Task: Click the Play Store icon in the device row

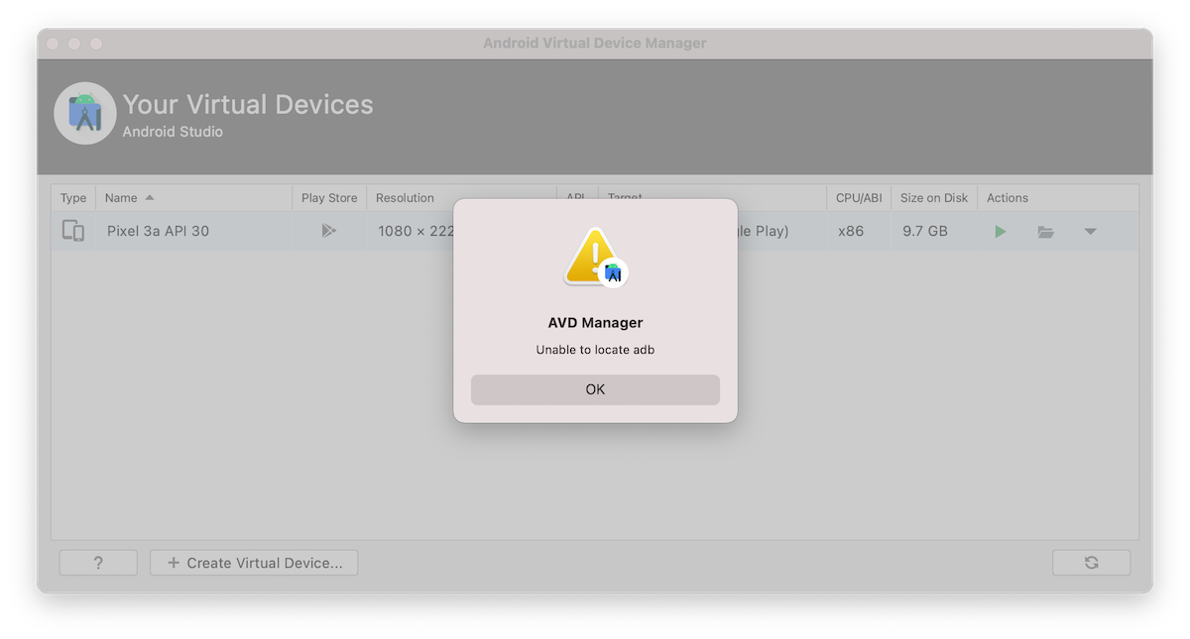Action: click(329, 231)
